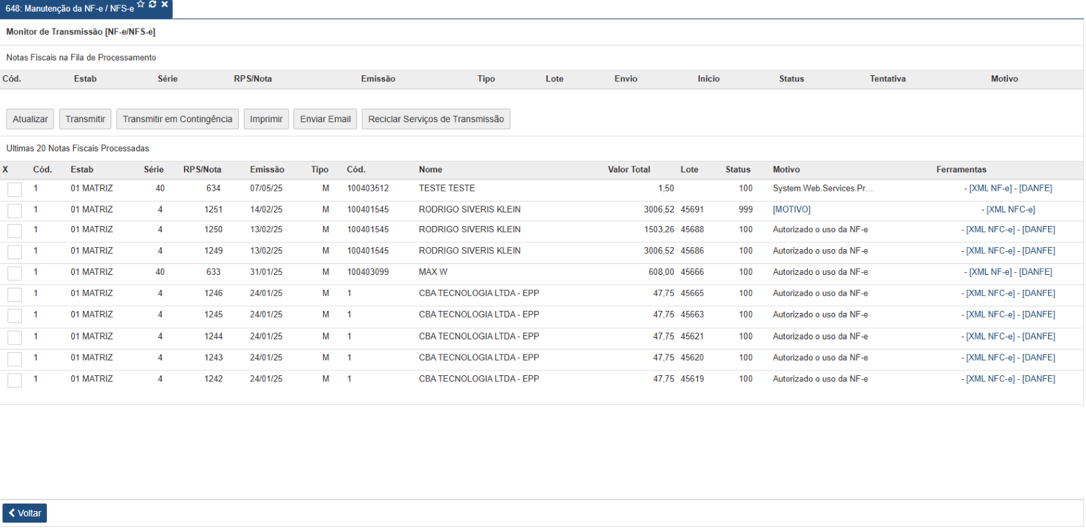Click customer code 100403099
Screen dimensions: 1086x528
[x=368, y=272]
